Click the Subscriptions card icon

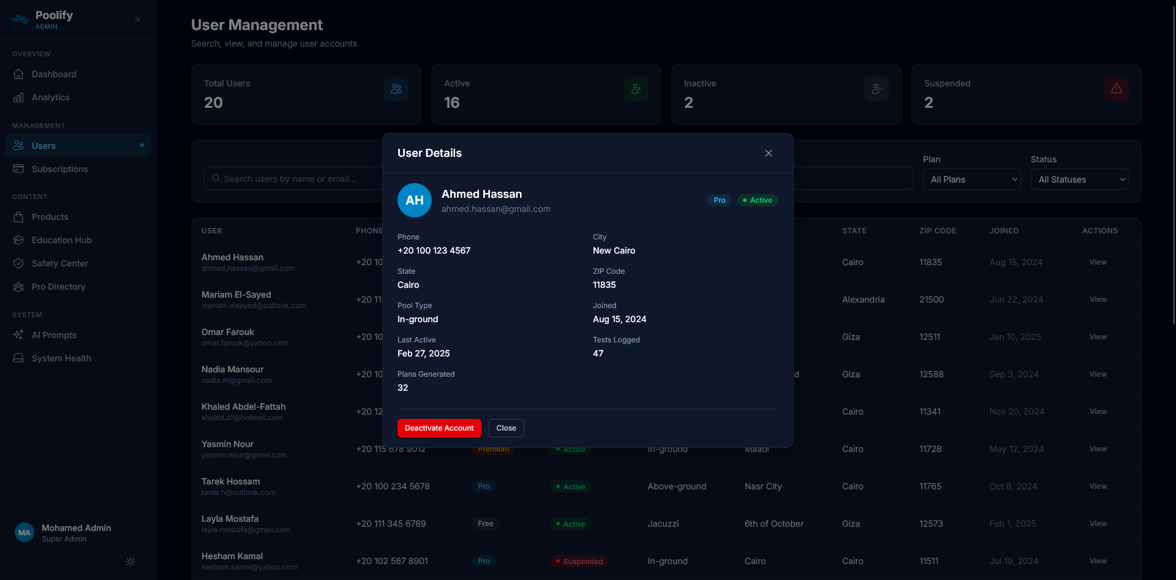coord(18,168)
